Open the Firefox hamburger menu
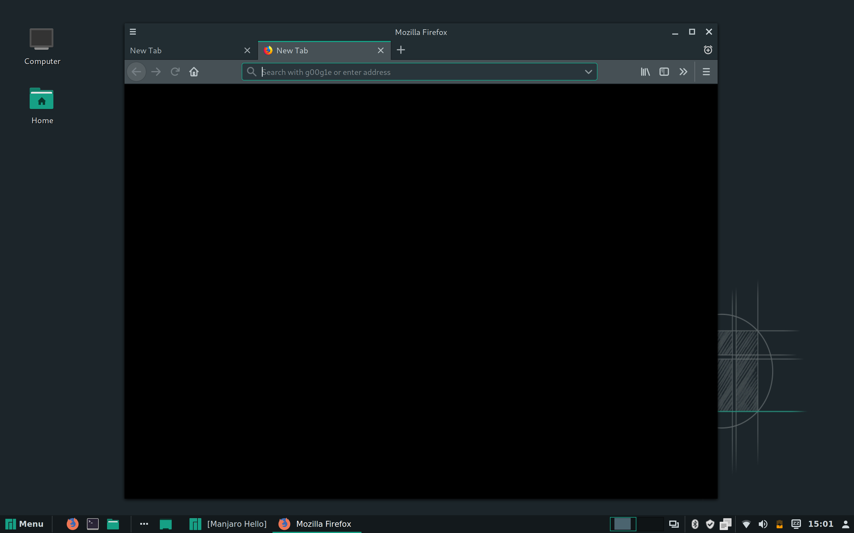Viewport: 854px width, 533px height. click(x=705, y=72)
